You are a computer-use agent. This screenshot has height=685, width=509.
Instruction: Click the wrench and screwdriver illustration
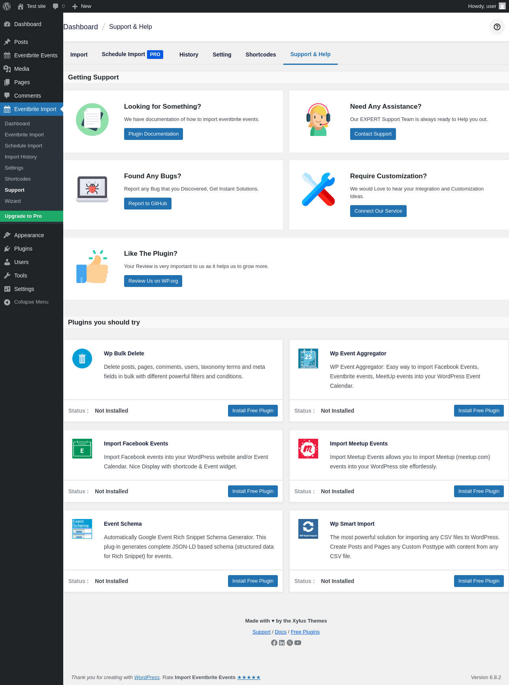[x=318, y=189]
